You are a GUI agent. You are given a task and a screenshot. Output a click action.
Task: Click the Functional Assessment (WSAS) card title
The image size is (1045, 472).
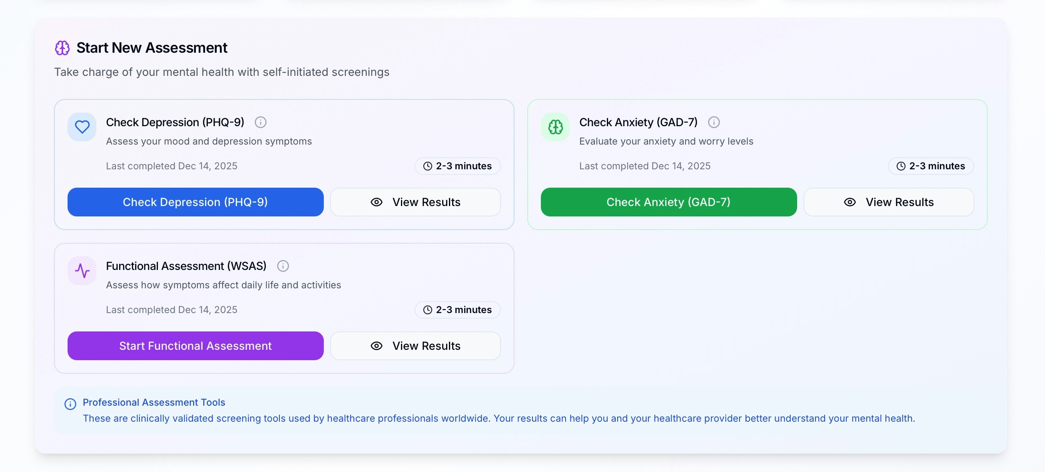[x=186, y=266]
